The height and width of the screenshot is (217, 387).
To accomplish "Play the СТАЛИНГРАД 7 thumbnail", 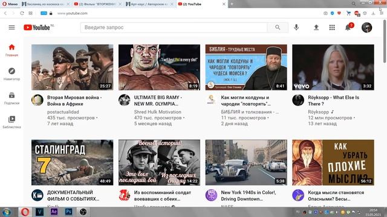I will [73, 162].
